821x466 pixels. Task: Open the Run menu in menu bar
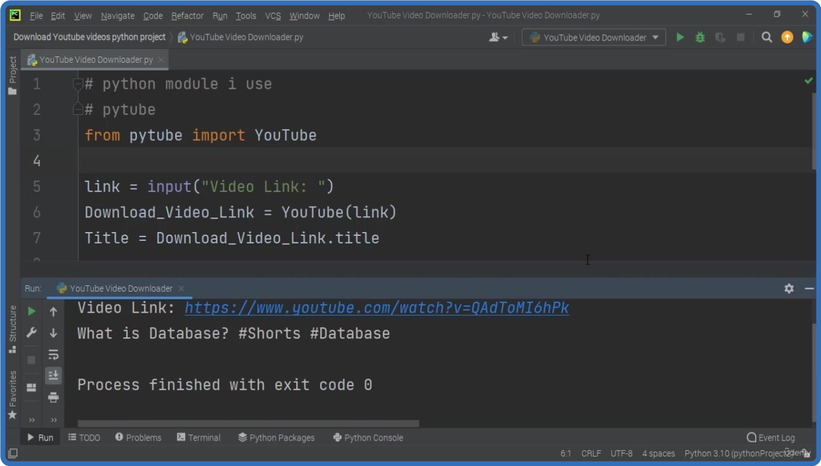[x=220, y=15]
